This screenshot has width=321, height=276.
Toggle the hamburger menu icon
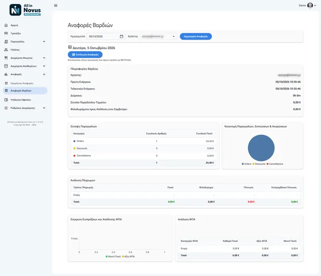pyautogui.click(x=56, y=6)
